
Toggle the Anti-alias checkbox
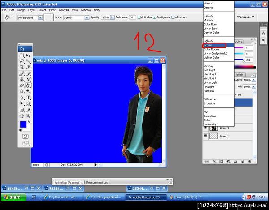[139, 17]
